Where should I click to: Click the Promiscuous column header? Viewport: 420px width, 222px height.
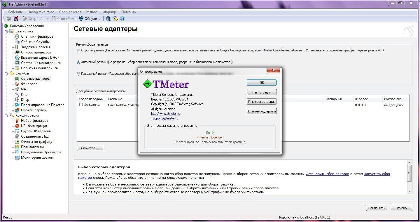[x=395, y=99]
